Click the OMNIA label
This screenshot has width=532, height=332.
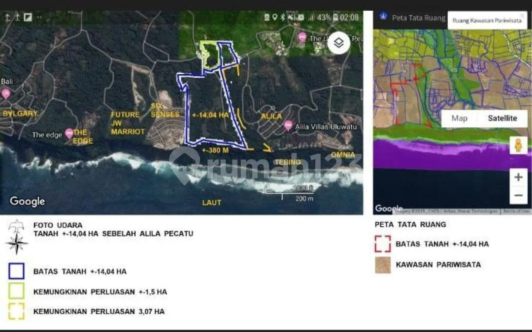coord(343,155)
